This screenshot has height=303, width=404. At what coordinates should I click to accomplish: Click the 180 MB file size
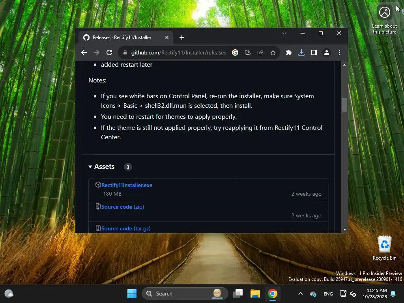point(112,194)
